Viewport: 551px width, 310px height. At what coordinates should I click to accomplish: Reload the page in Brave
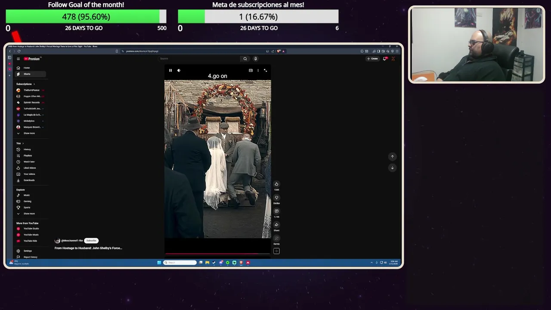point(19,51)
